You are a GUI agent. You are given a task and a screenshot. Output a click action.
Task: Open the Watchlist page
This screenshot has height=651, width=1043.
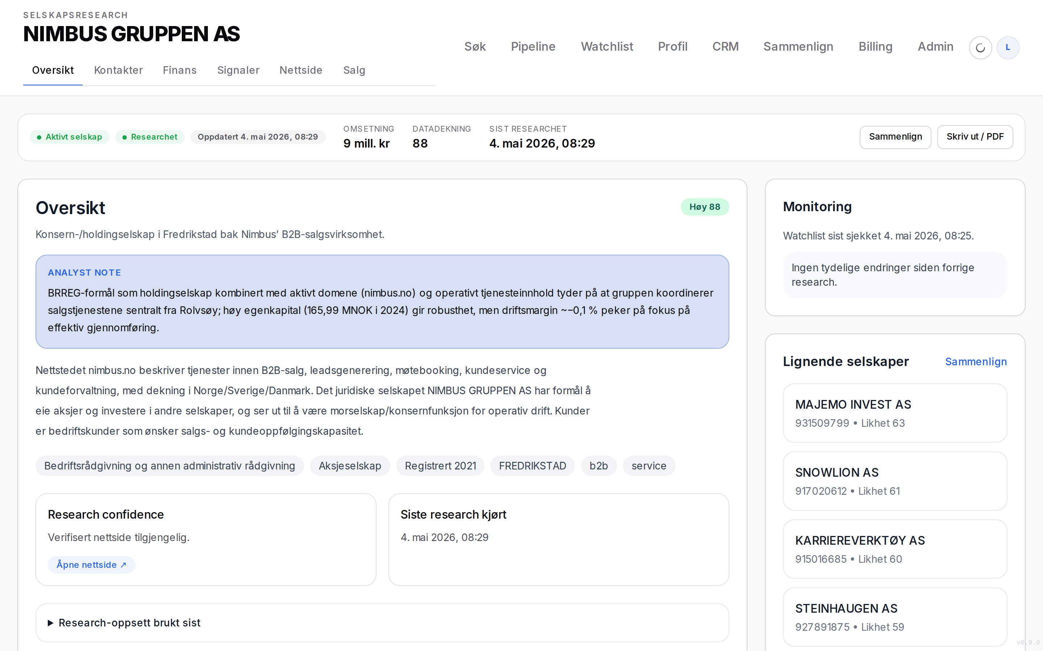coord(607,47)
